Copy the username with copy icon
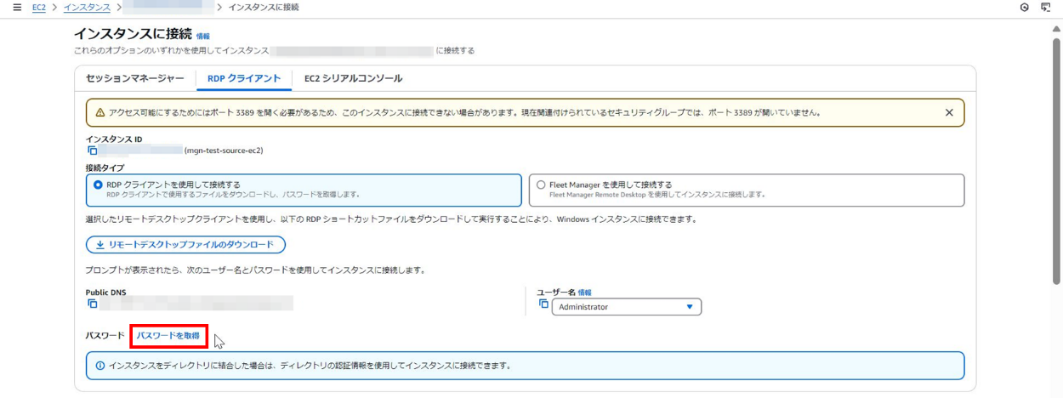The image size is (1063, 398). click(x=544, y=304)
